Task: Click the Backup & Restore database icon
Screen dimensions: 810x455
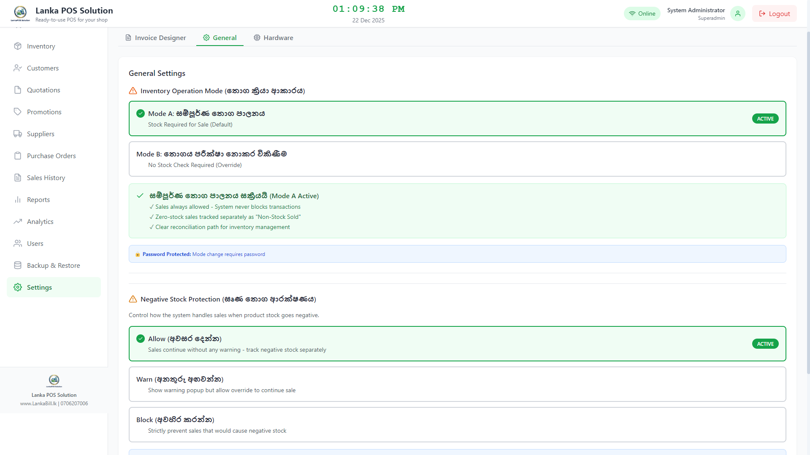Action: click(18, 265)
